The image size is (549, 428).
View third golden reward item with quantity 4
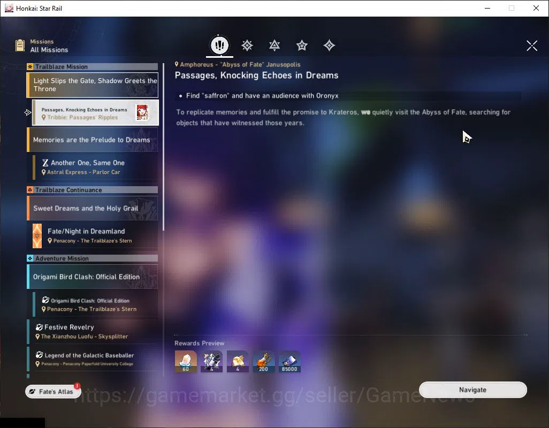click(238, 362)
